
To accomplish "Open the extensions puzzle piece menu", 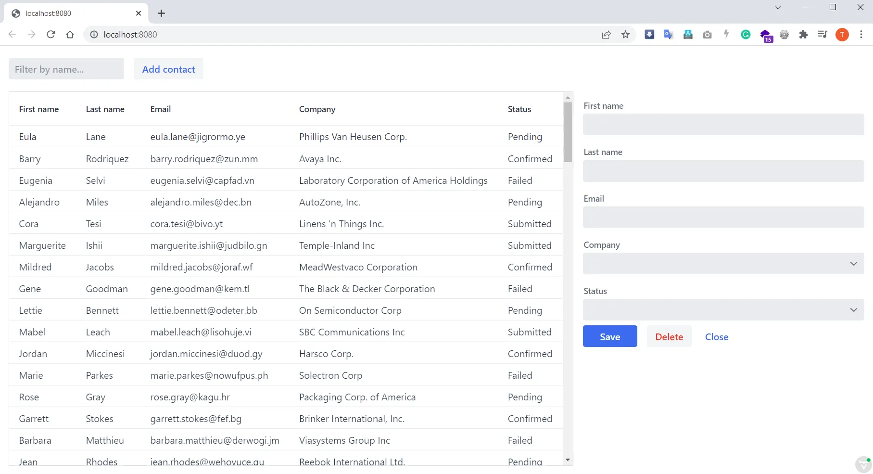I will click(803, 34).
